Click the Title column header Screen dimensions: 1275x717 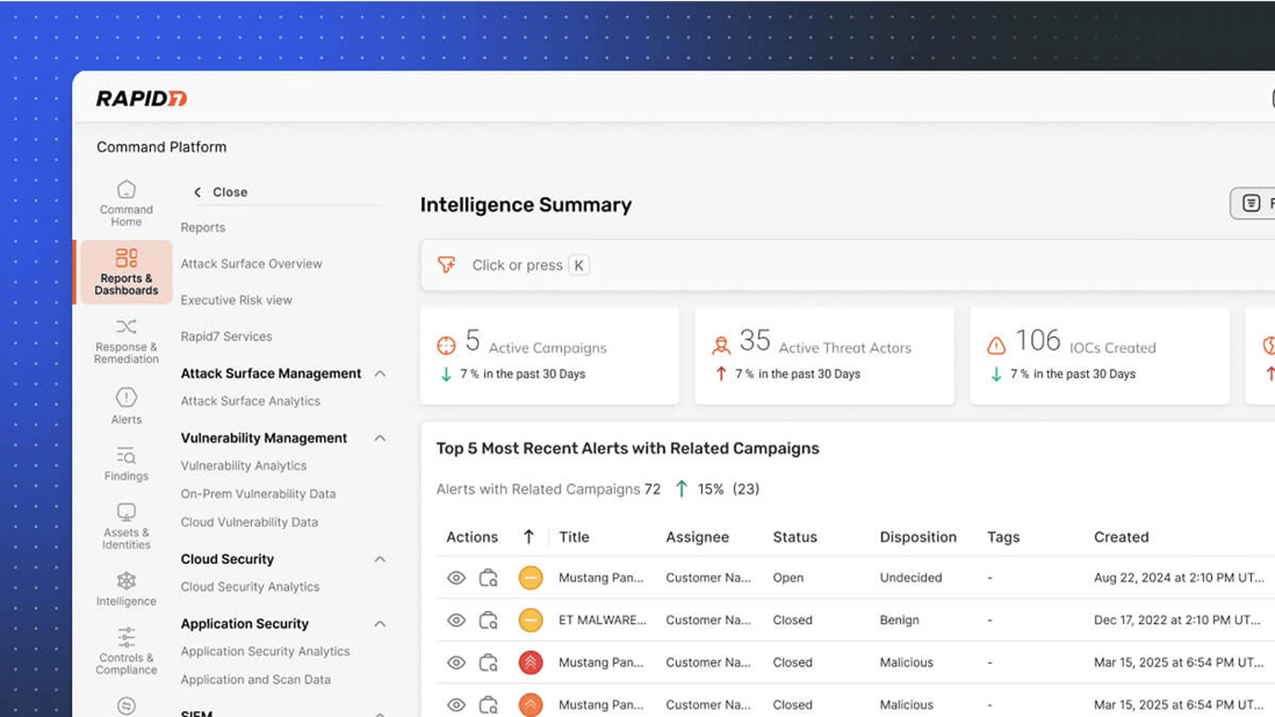click(x=574, y=537)
